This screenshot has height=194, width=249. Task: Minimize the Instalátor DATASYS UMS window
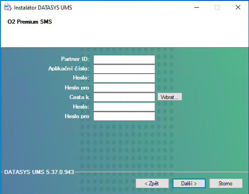click(197, 7)
